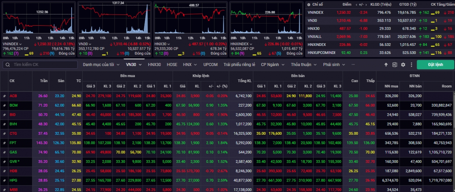Toggle the pin on the ACB row
Image resolution: width=455 pixels, height=192 pixels.
click(4, 96)
